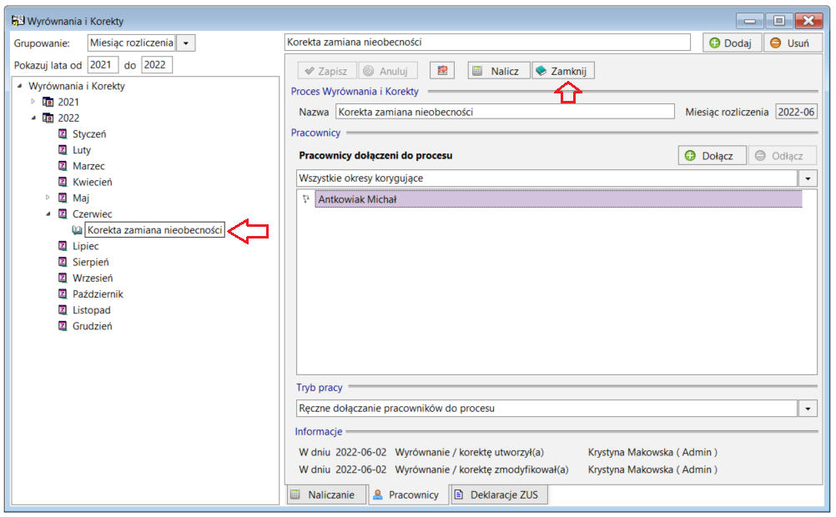Select the Wrzesień tree item
The height and width of the screenshot is (517, 836).
(93, 278)
